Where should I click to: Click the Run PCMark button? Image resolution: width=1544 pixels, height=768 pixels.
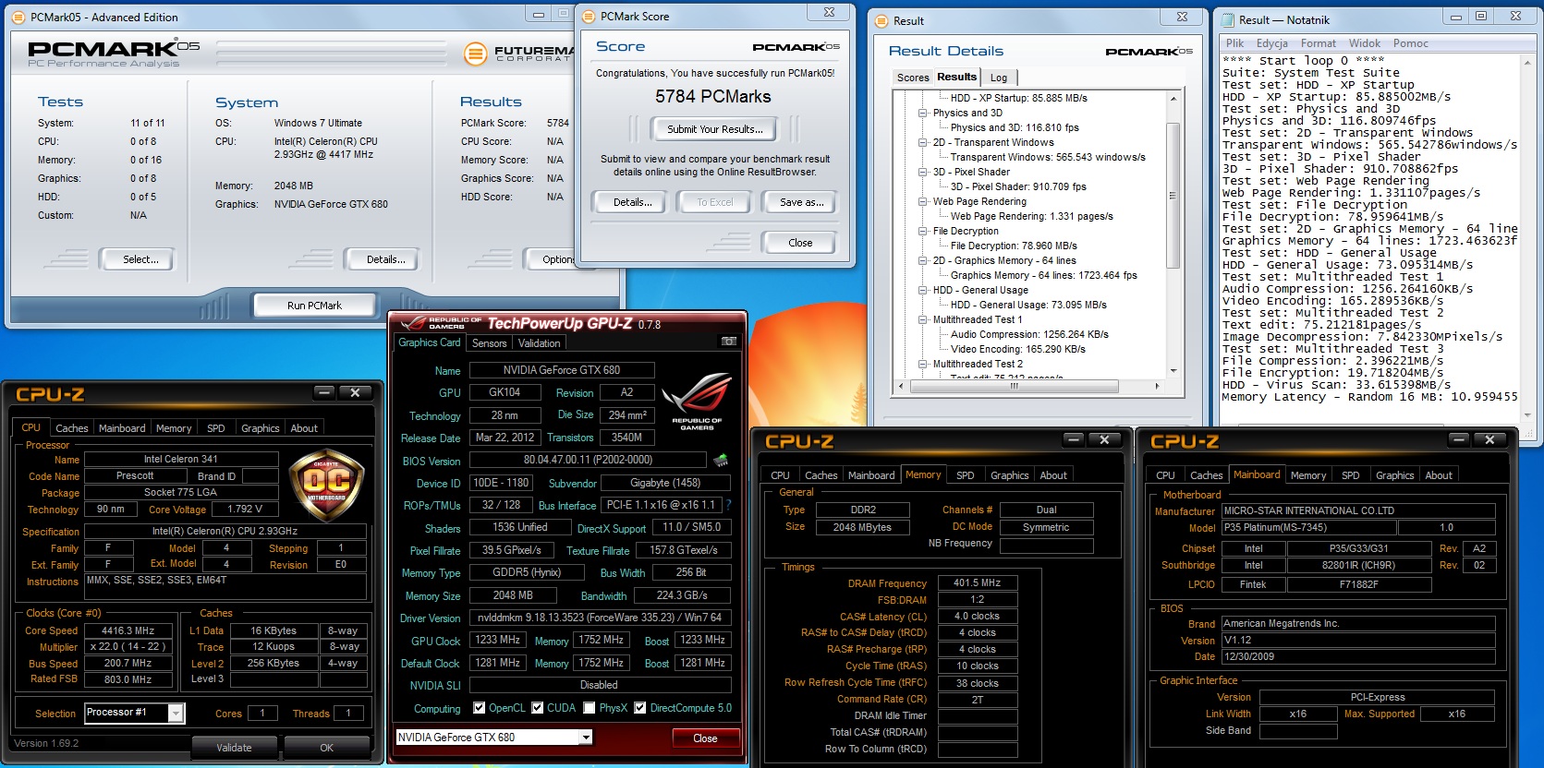pyautogui.click(x=314, y=306)
